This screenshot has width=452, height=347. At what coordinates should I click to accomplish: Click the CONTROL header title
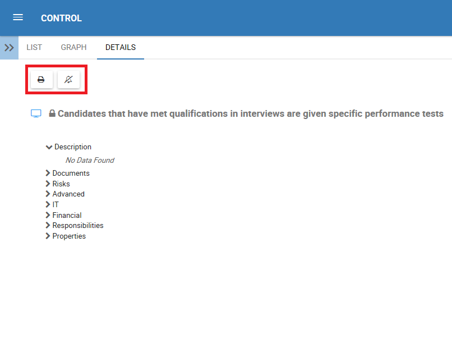(x=61, y=18)
